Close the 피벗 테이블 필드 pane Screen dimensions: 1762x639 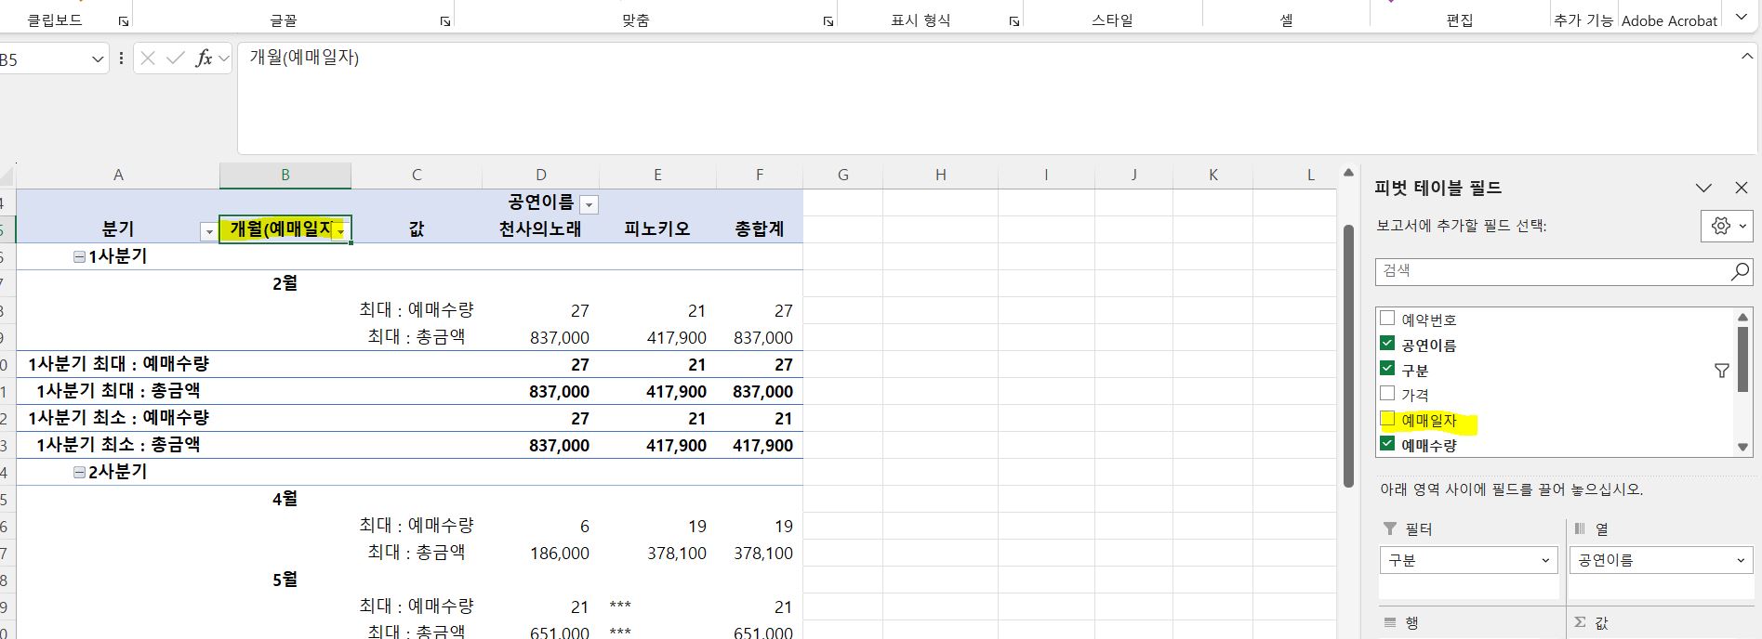pyautogui.click(x=1741, y=188)
